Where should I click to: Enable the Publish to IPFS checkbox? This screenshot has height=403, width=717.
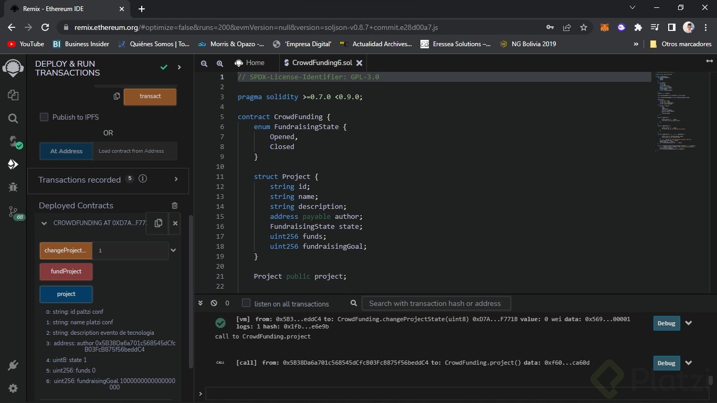[44, 117]
